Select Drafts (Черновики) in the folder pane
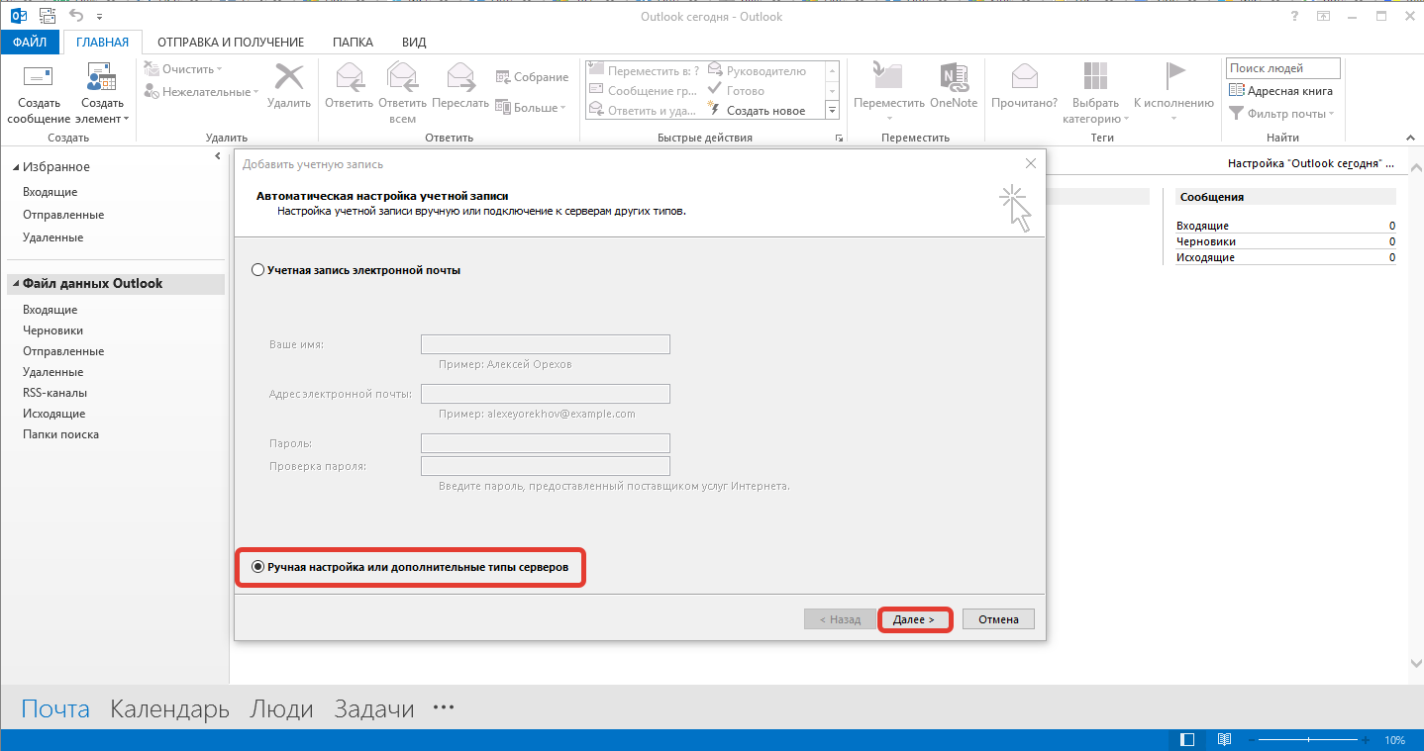The width and height of the screenshot is (1424, 751). (53, 330)
